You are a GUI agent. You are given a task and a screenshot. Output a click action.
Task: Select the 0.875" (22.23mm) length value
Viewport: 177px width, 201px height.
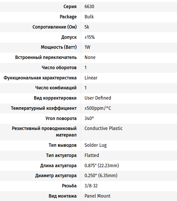click(x=102, y=166)
